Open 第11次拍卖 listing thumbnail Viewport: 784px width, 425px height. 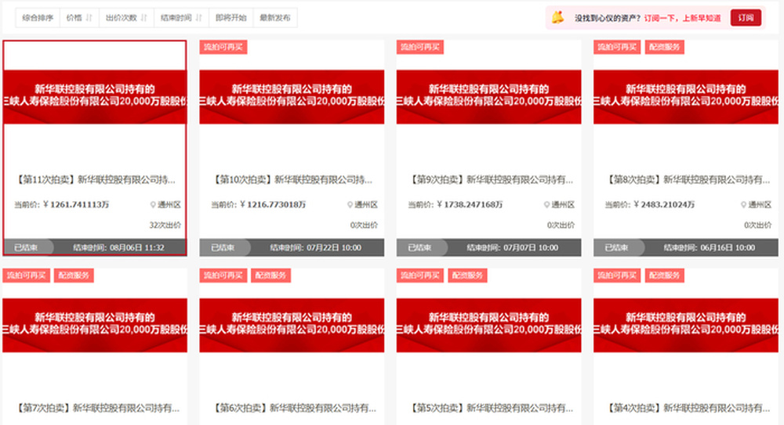tap(95, 97)
